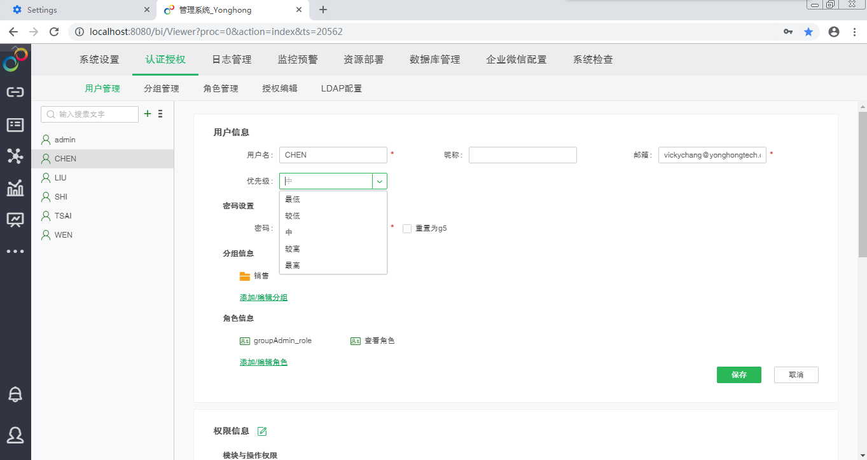Select user LIU in the user list
This screenshot has width=867, height=460.
point(60,178)
